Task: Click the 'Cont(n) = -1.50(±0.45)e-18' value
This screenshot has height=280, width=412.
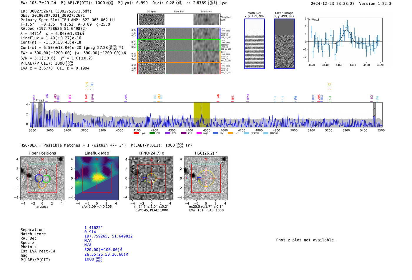Action: [51, 42]
